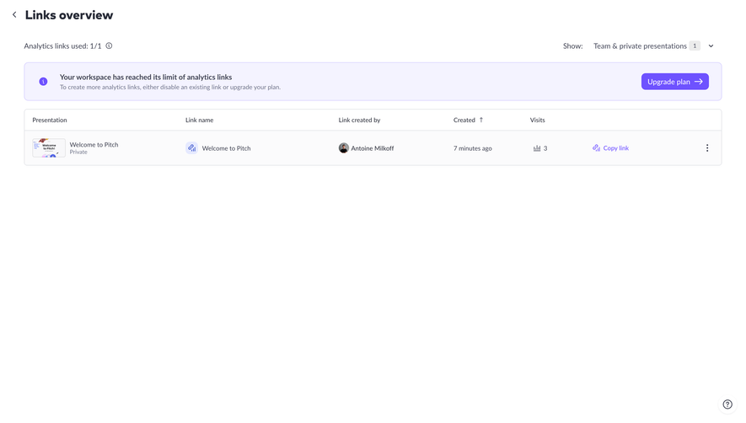
Task: Click the Antoine Milkoff name
Action: (372, 148)
